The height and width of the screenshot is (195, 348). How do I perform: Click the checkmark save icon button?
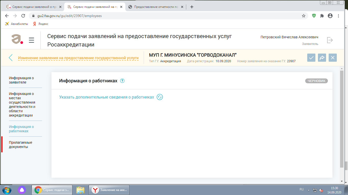pyautogui.click(x=311, y=58)
